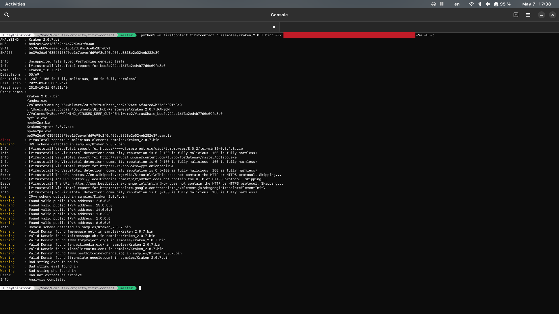
Task: Open the Console hamburger menu
Action: pyautogui.click(x=528, y=15)
